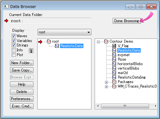Image resolution: width=160 pixels, height=119 pixels.
Task: Minimize the Data Browser window
Action: [130, 7]
